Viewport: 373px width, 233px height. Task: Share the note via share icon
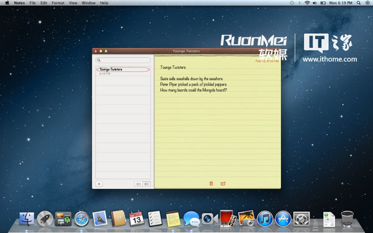click(223, 183)
